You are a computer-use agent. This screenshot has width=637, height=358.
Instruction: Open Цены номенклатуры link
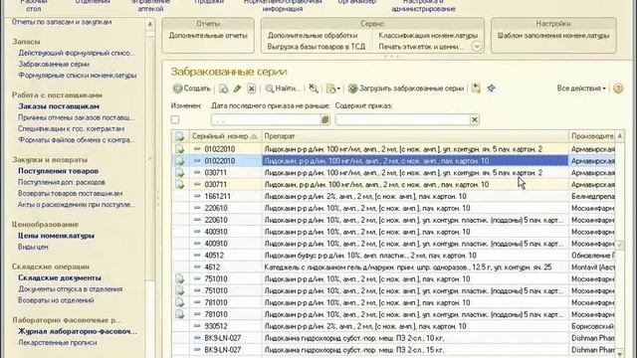click(x=56, y=236)
